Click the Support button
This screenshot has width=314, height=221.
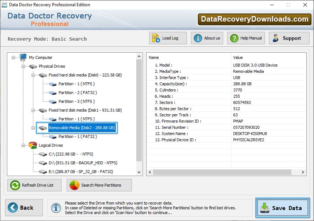289,38
